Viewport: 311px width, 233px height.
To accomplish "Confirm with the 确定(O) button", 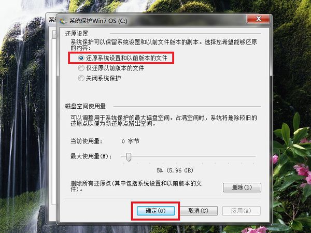I will (x=155, y=211).
